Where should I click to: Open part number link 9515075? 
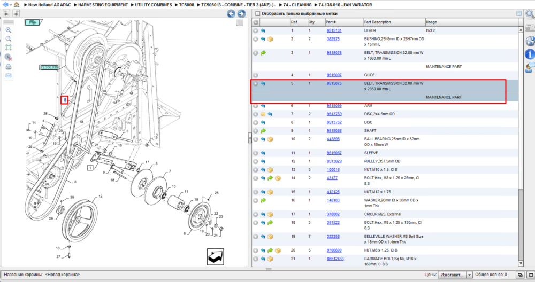tap(334, 83)
